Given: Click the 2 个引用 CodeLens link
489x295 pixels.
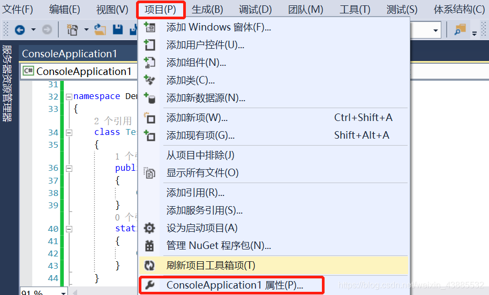Looking at the screenshot, I should pyautogui.click(x=113, y=120).
